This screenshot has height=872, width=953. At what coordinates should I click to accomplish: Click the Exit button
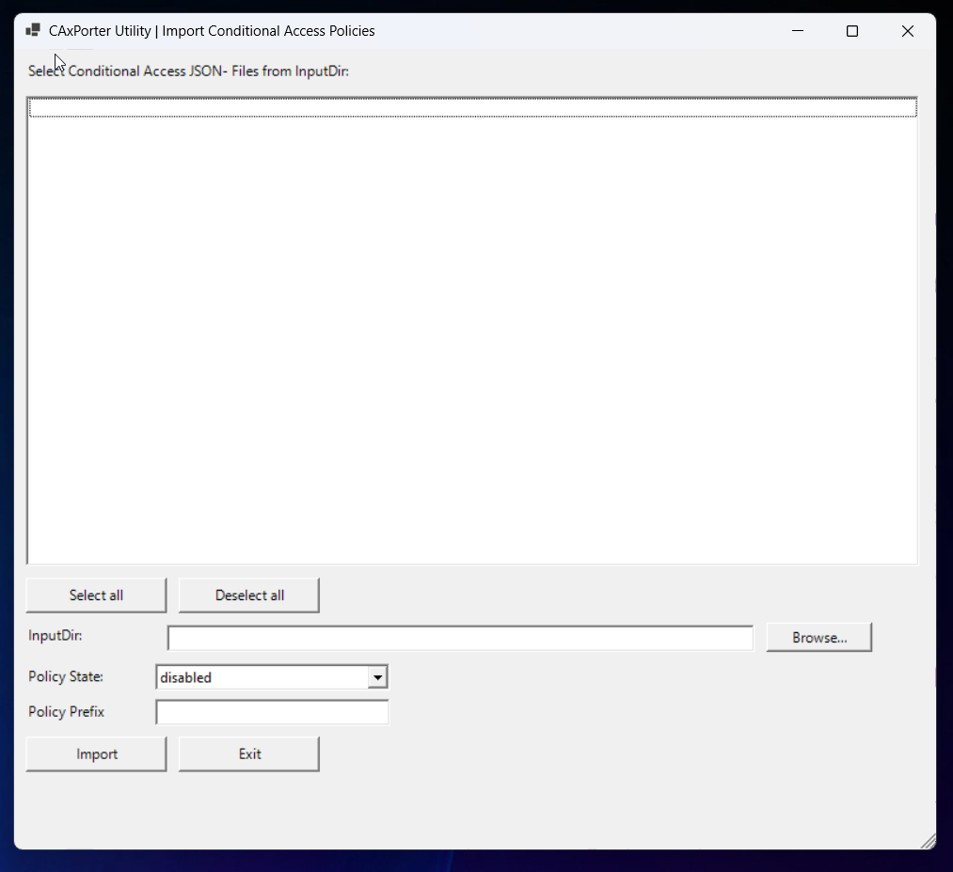coord(249,754)
